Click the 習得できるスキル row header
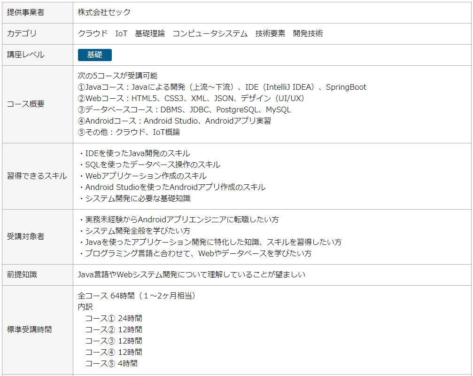The image size is (473, 376). point(37,176)
